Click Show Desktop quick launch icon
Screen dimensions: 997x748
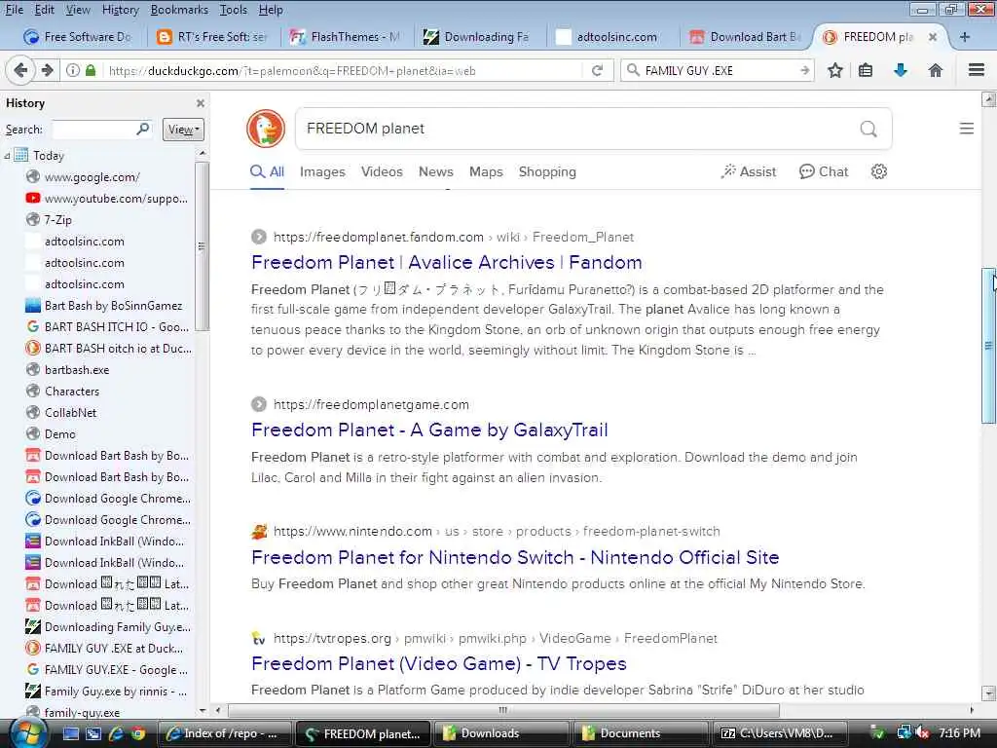click(x=71, y=733)
